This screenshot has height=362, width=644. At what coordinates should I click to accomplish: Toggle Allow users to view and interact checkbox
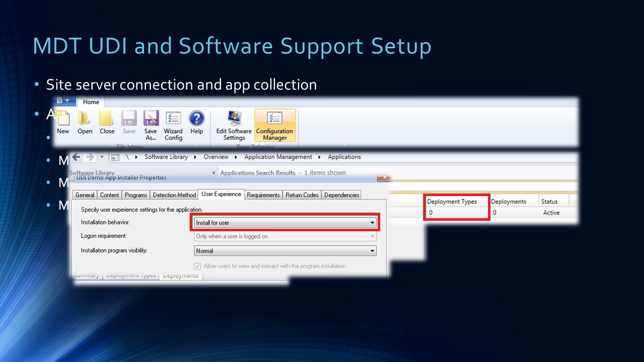[x=197, y=266]
